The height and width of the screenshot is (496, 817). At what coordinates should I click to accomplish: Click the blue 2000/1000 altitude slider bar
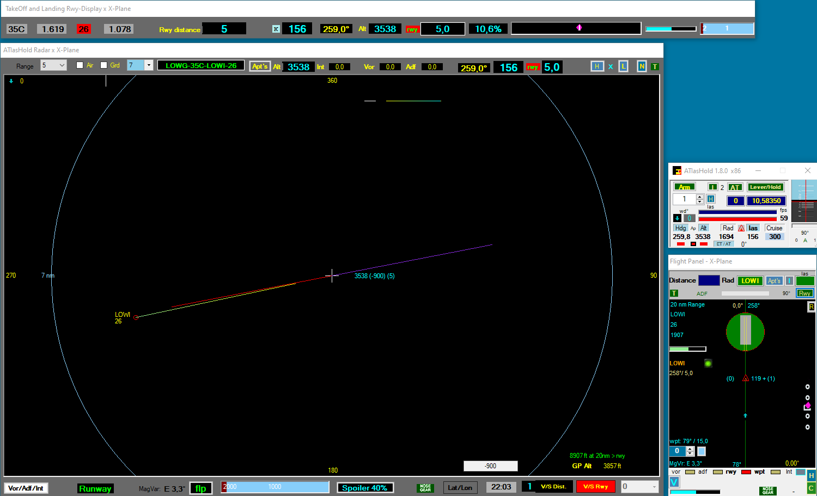coord(275,487)
